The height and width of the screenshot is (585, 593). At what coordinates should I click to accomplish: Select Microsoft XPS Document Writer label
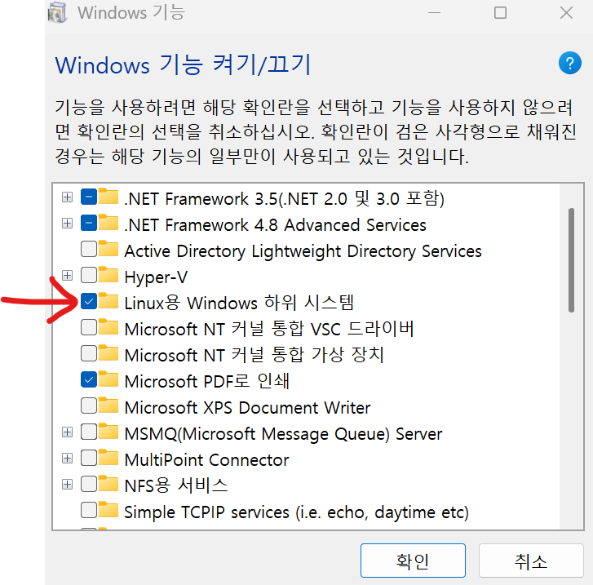tap(247, 407)
